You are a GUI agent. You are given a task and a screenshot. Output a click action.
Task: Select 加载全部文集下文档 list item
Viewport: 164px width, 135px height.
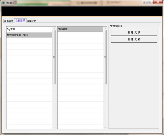click(29, 35)
